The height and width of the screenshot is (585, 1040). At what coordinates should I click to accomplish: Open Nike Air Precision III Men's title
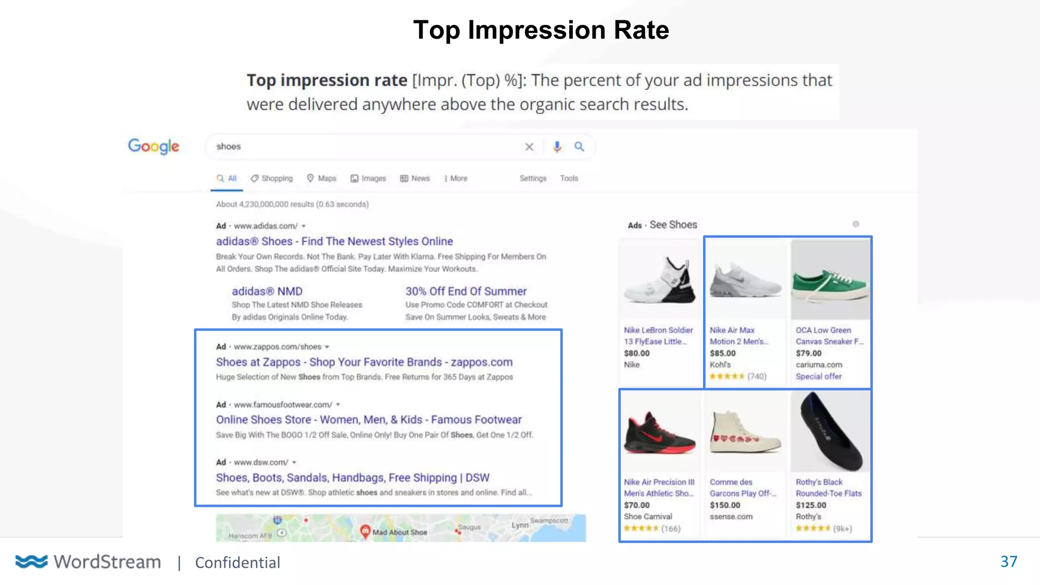(659, 487)
